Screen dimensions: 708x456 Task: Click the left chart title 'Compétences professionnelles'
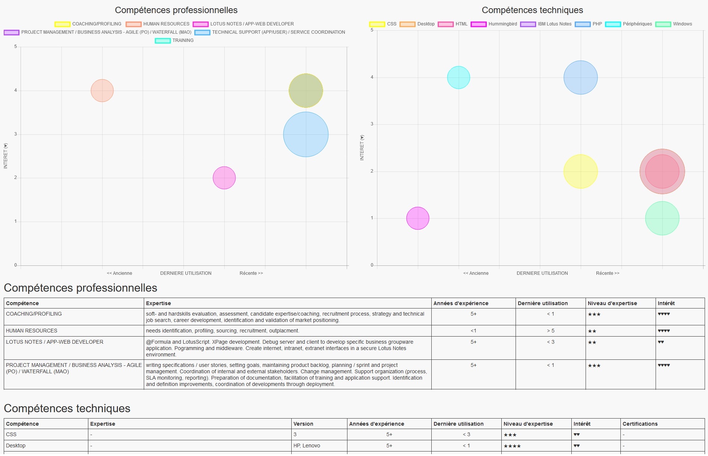pos(176,10)
